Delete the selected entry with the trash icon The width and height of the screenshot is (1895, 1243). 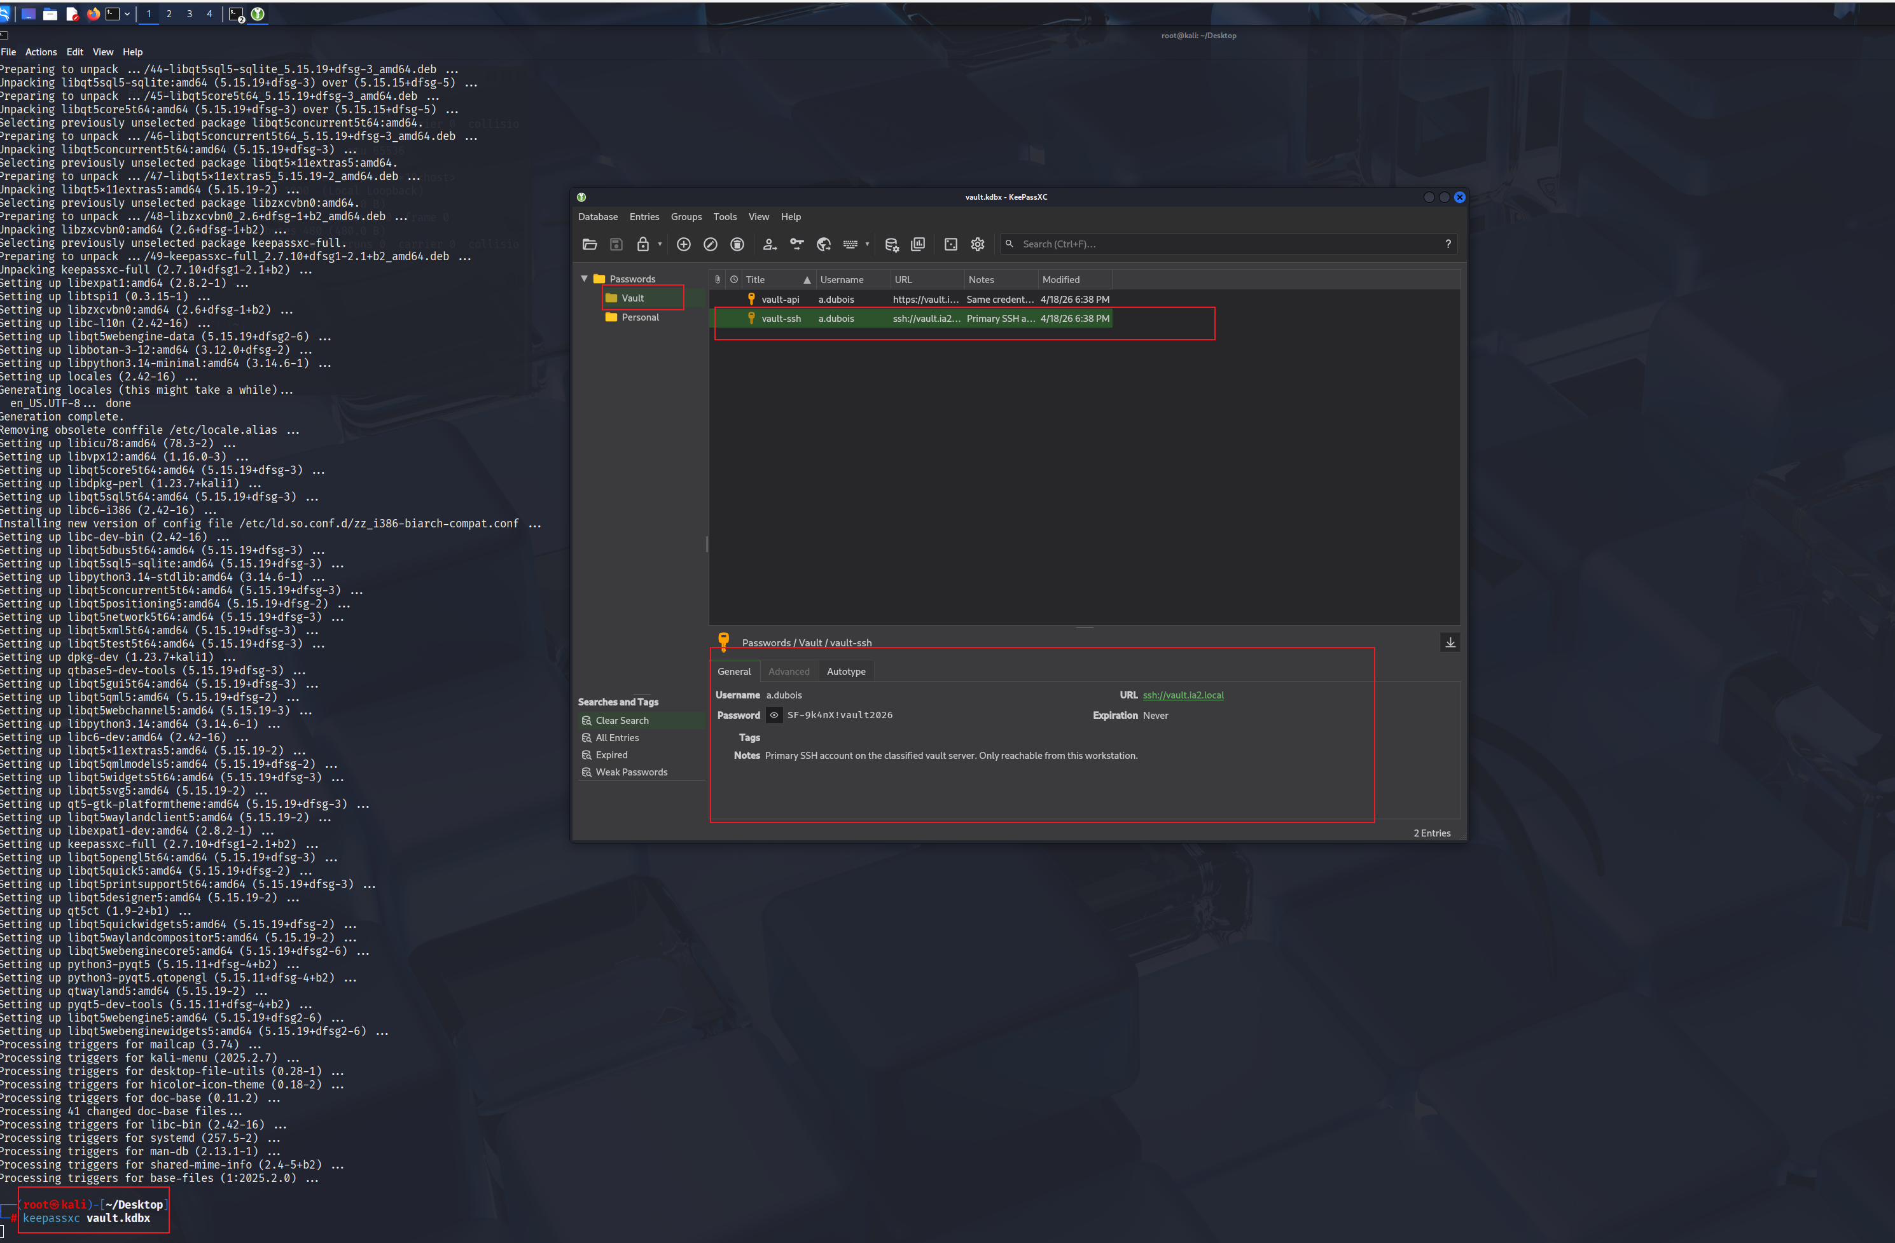coord(737,244)
